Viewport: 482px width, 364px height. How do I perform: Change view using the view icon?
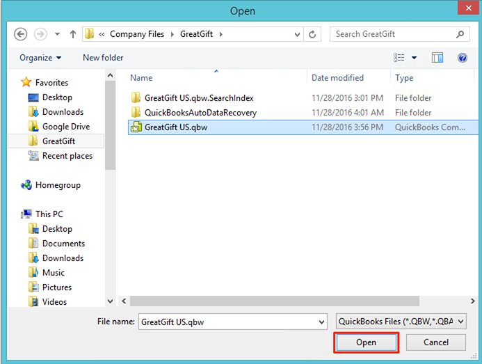(x=399, y=58)
